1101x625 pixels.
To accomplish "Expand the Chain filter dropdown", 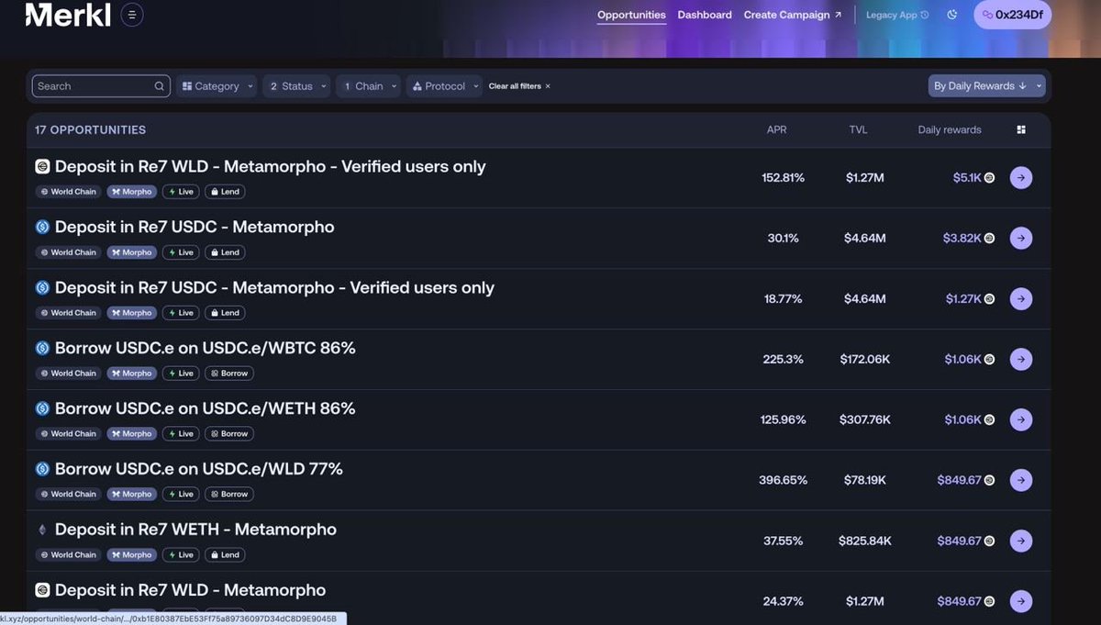I will click(368, 86).
